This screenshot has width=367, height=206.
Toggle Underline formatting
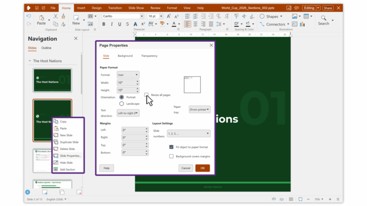[120, 24]
